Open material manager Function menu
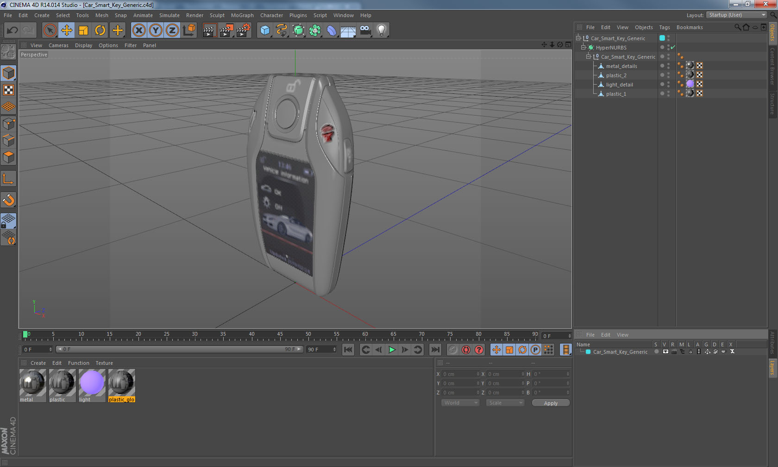The width and height of the screenshot is (778, 467). (78, 363)
